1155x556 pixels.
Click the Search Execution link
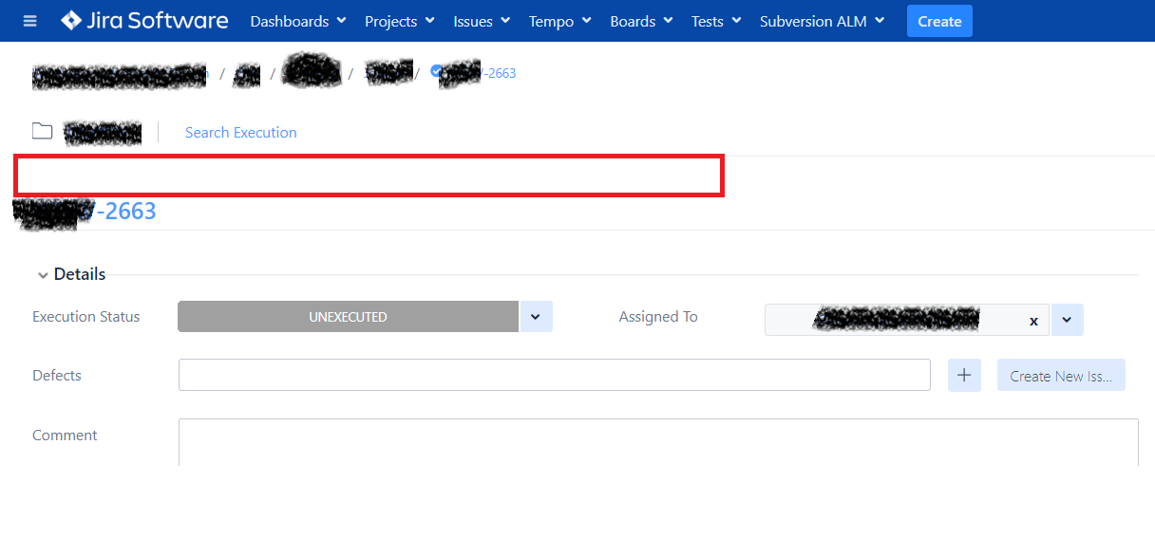[x=241, y=132]
